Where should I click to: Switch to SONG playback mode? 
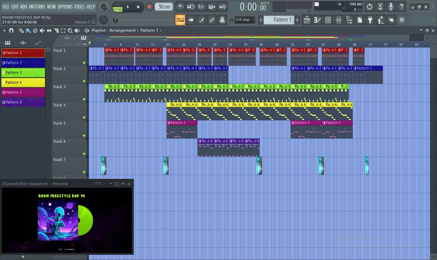tap(117, 9)
